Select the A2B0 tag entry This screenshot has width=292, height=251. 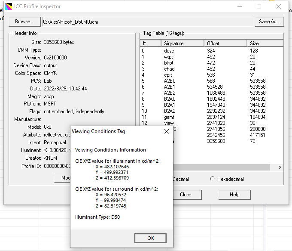point(169,81)
